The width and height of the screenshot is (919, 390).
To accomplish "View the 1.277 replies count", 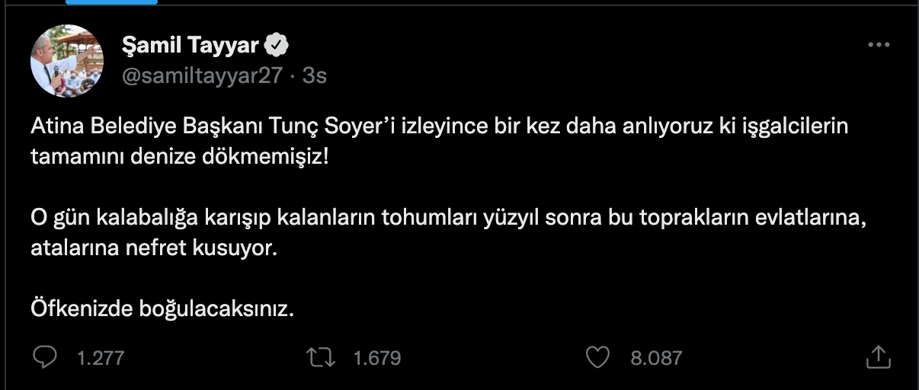I will point(101,357).
